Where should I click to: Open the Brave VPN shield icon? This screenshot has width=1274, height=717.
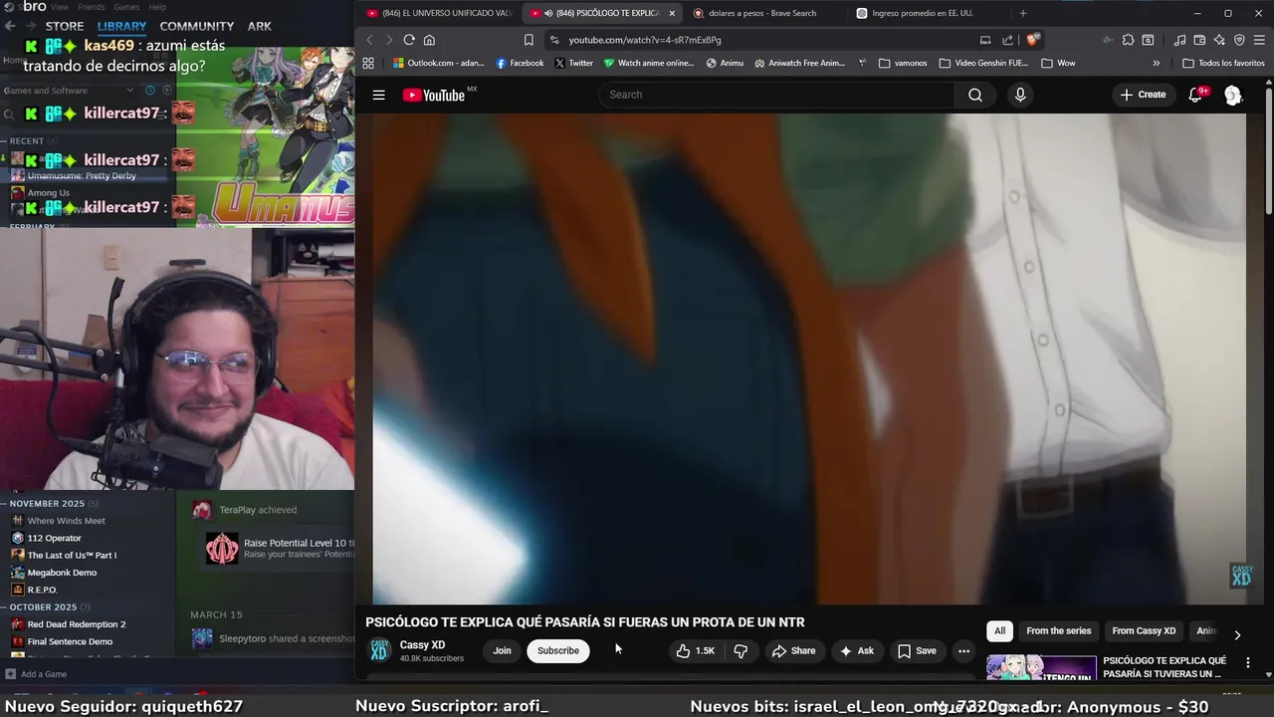point(1239,40)
